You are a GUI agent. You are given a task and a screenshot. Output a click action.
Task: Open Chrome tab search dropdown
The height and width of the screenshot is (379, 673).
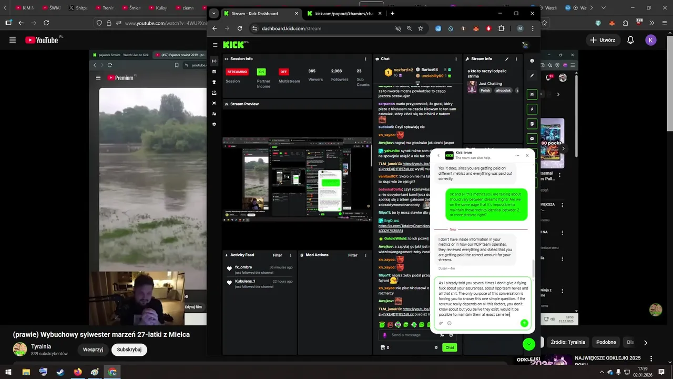click(213, 13)
